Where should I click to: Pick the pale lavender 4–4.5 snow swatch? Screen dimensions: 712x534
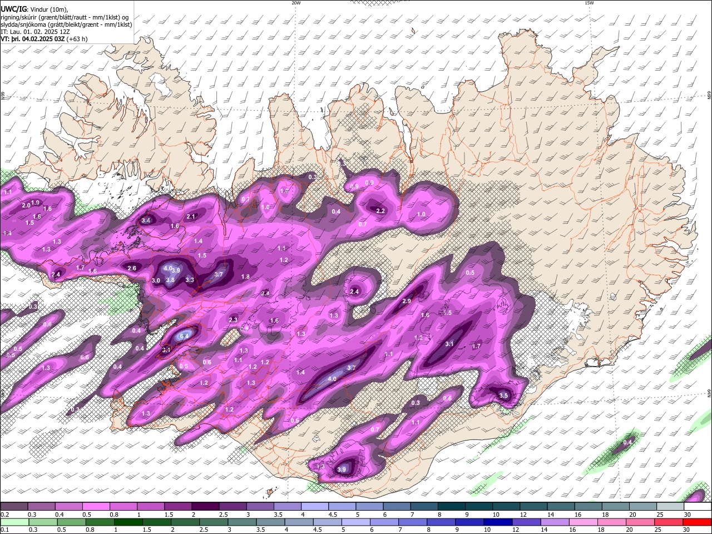coord(315,507)
